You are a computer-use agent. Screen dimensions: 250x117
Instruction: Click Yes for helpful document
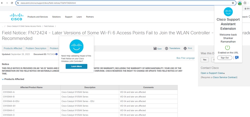tap(204, 60)
